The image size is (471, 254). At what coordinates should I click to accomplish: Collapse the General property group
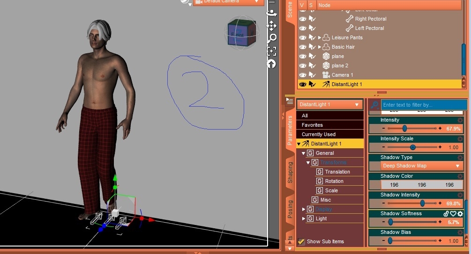(x=303, y=153)
